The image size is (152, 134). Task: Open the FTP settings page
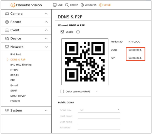pos(13,80)
